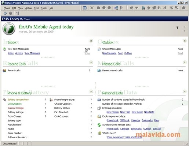This screenshot has height=146, width=189.
Task: Click the Software Revision label
Action: tap(17, 137)
